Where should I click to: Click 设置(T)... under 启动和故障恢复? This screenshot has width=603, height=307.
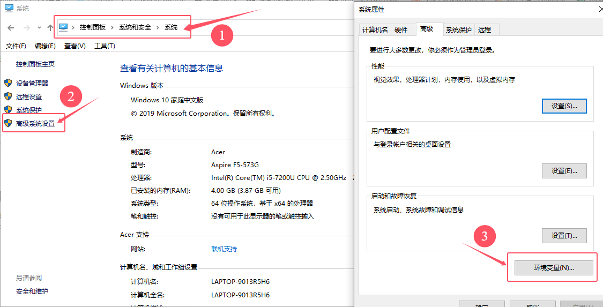pyautogui.click(x=564, y=236)
